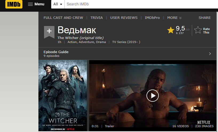The height and width of the screenshot is (132, 218).
Task: Add Ведьмак to watchlist with plus ribbon
Action: pos(49,32)
